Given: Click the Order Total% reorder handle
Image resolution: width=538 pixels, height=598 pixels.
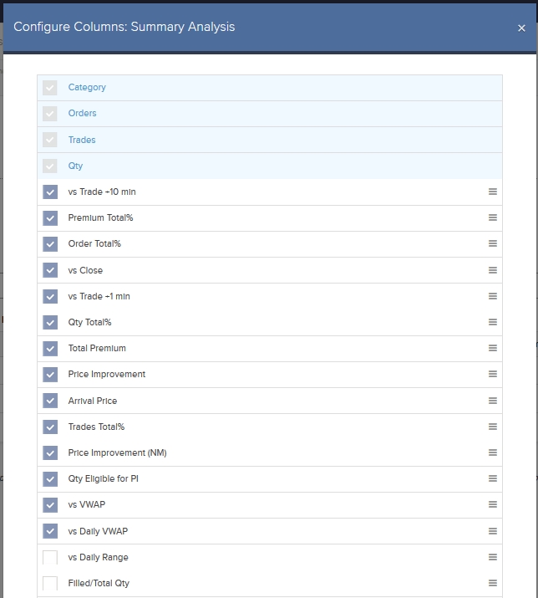Looking at the screenshot, I should [x=493, y=243].
